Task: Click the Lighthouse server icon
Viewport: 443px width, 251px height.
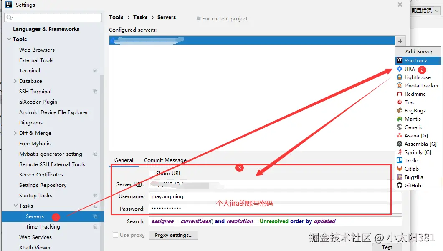Action: click(x=400, y=77)
